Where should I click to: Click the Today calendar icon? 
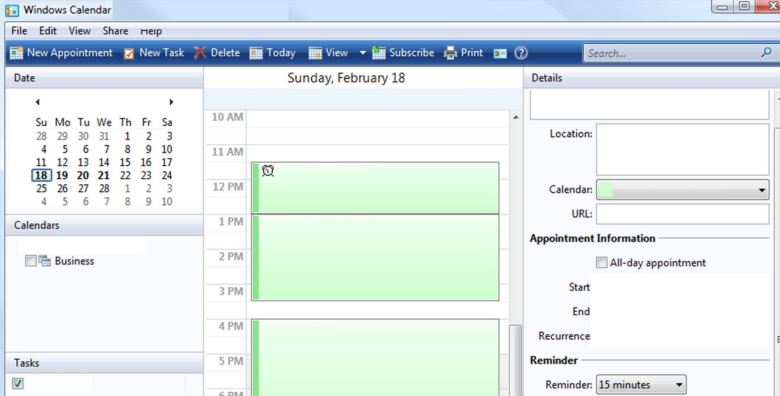tap(256, 53)
